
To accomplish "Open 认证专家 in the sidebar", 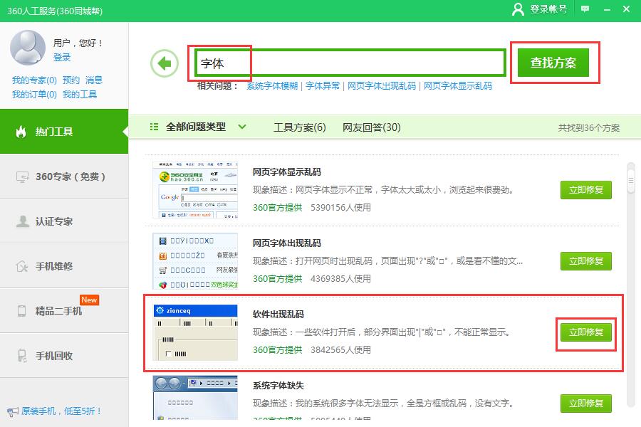I will click(x=64, y=221).
